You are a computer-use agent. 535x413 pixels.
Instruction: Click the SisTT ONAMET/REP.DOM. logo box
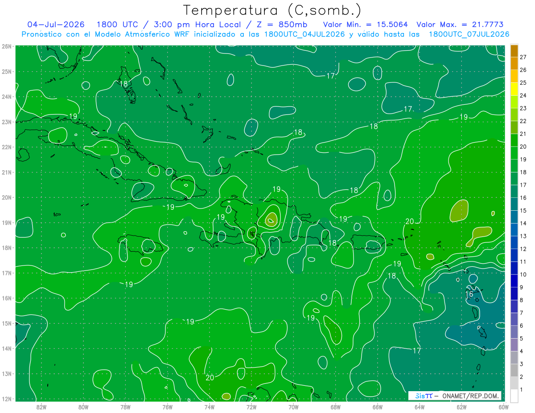[x=455, y=396]
